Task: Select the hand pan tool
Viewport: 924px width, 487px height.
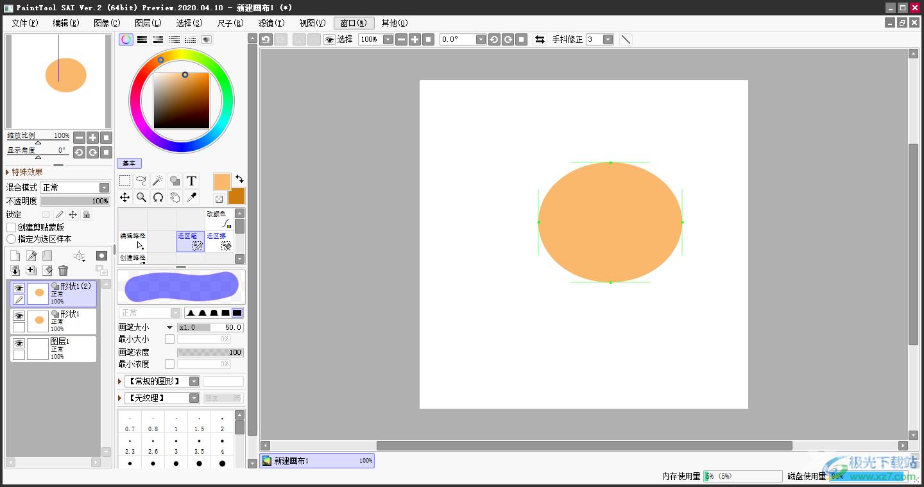Action: click(175, 198)
